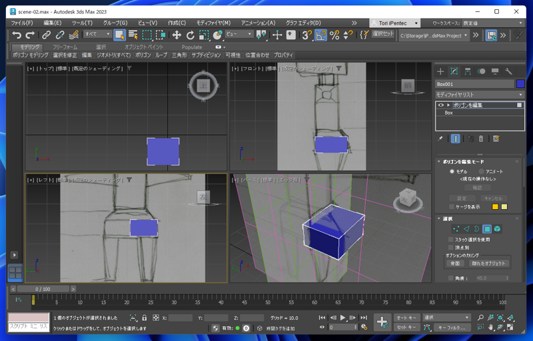
Task: Toggle the Angle Snap button
Action: 320,35
